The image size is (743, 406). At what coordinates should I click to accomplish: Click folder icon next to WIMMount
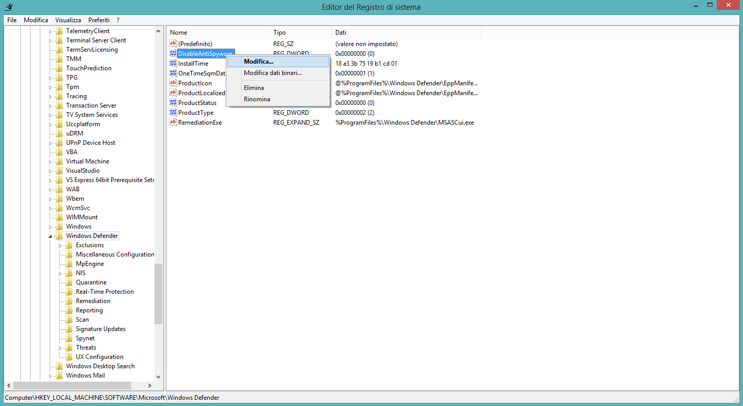[x=59, y=217]
